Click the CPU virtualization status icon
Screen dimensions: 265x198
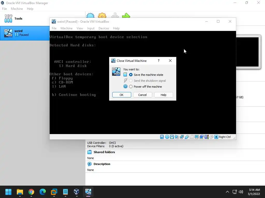pos(206,137)
